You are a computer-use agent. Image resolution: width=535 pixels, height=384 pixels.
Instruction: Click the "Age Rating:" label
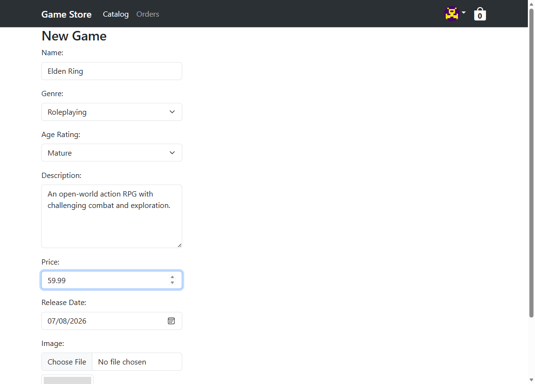coord(61,135)
